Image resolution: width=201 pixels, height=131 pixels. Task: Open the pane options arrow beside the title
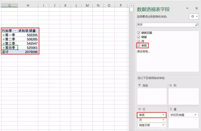tap(187, 8)
